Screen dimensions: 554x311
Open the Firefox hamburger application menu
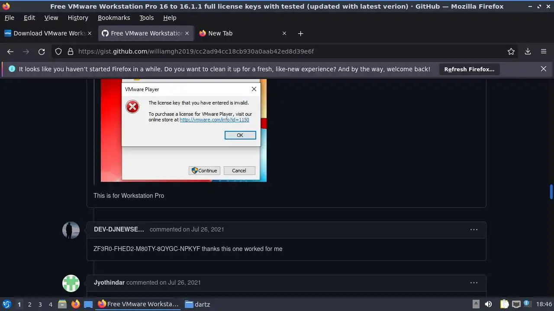(x=544, y=51)
